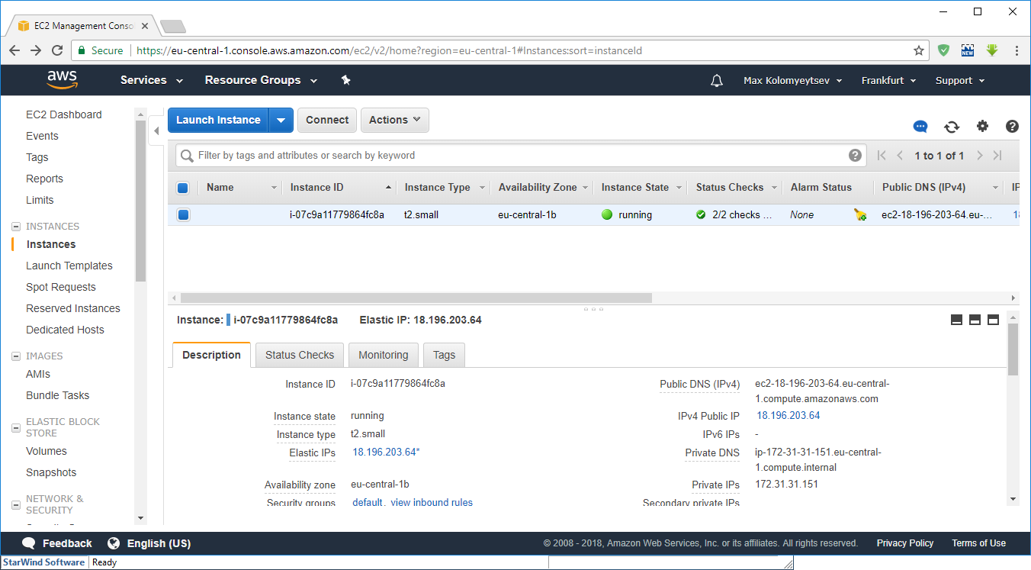1031x570 pixels.
Task: Click the sidebar vertical scrollbar
Action: pyautogui.click(x=140, y=201)
